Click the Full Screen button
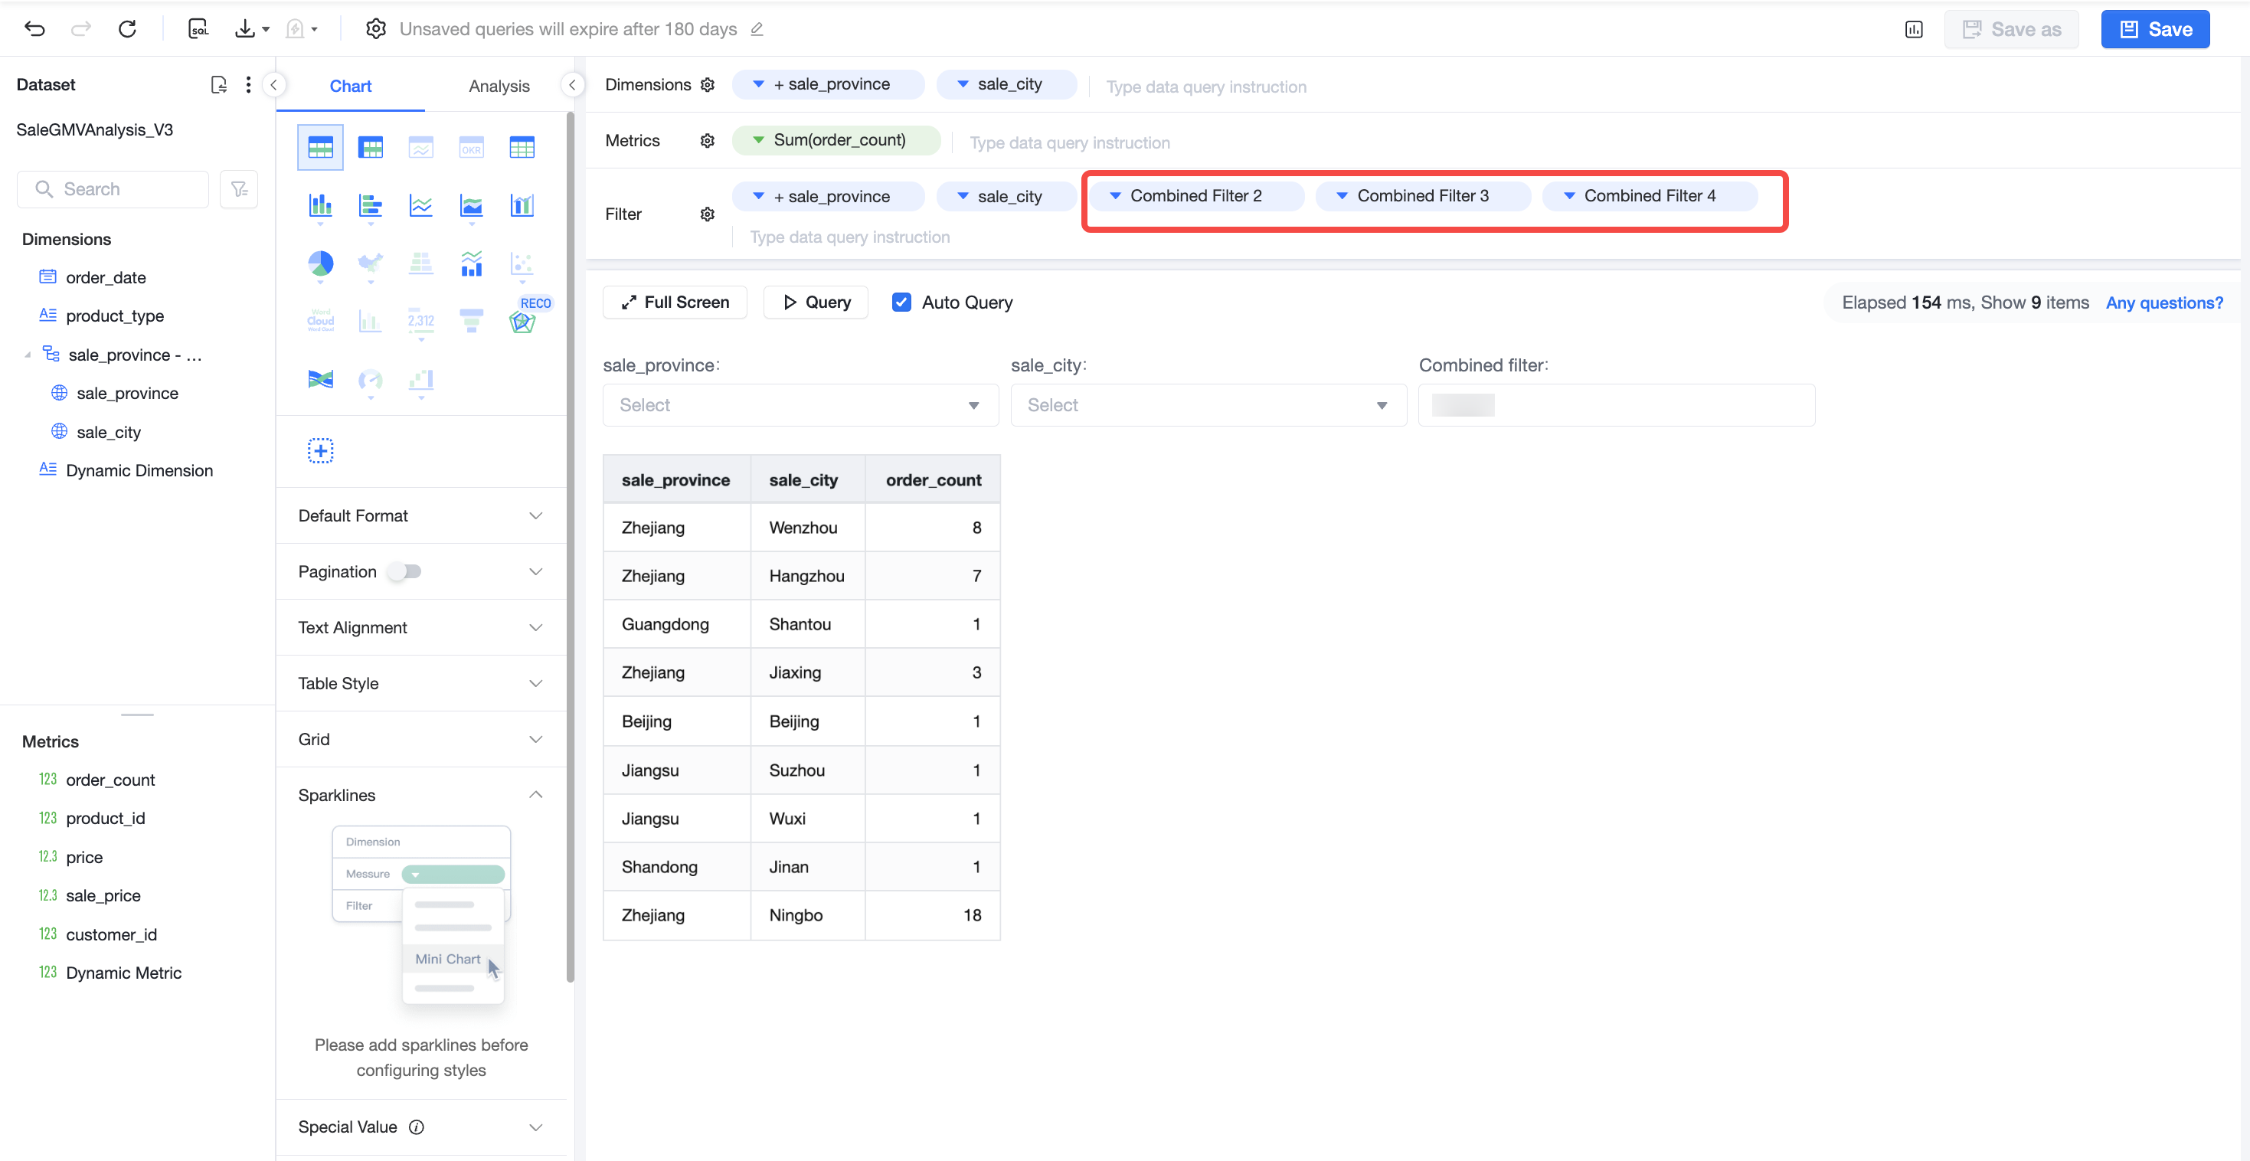The image size is (2250, 1161). point(674,303)
